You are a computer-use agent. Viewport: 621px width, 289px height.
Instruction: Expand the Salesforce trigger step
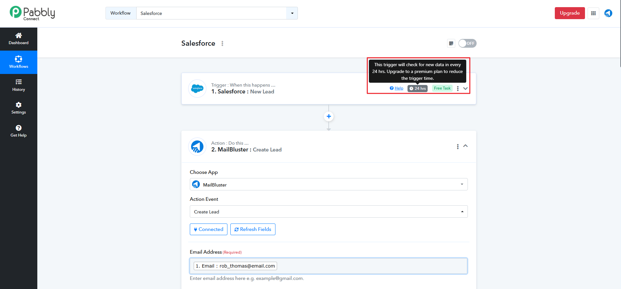(465, 89)
